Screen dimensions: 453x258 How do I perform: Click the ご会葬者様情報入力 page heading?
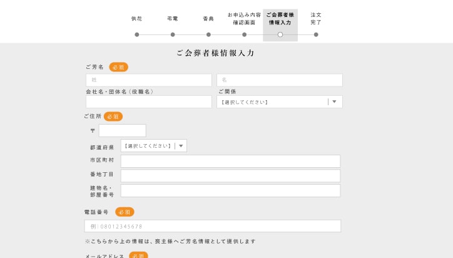[x=215, y=53]
